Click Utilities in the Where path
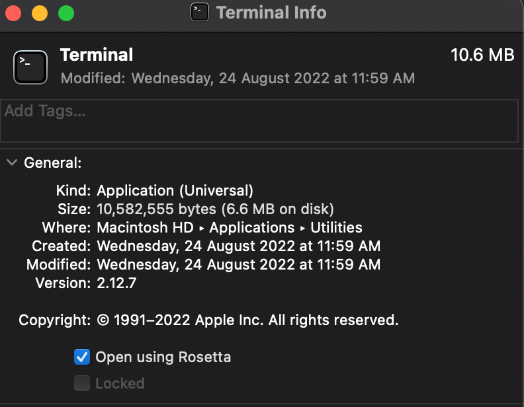 click(336, 227)
